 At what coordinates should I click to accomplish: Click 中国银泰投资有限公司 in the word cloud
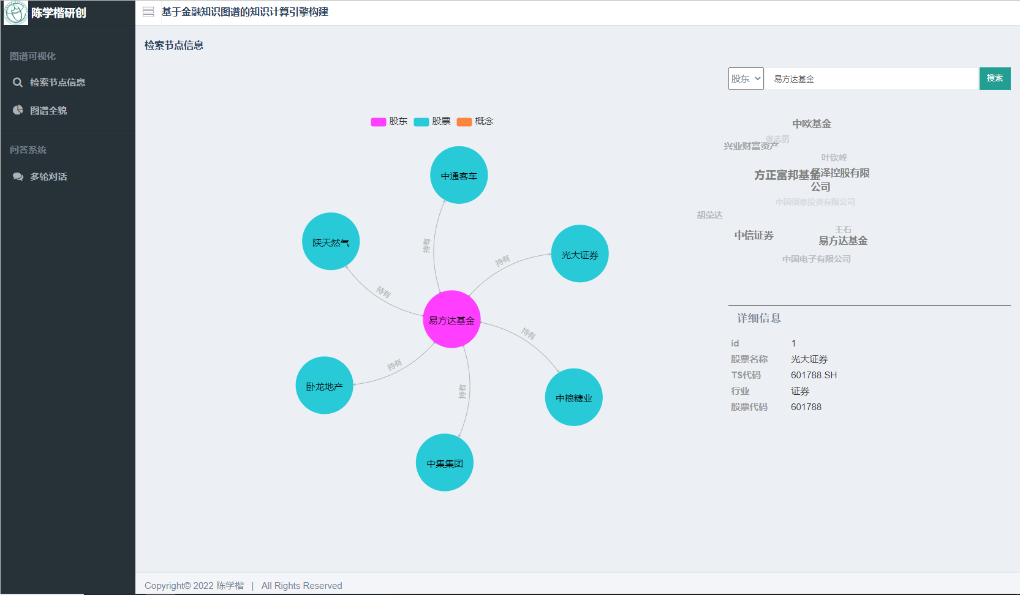point(815,202)
